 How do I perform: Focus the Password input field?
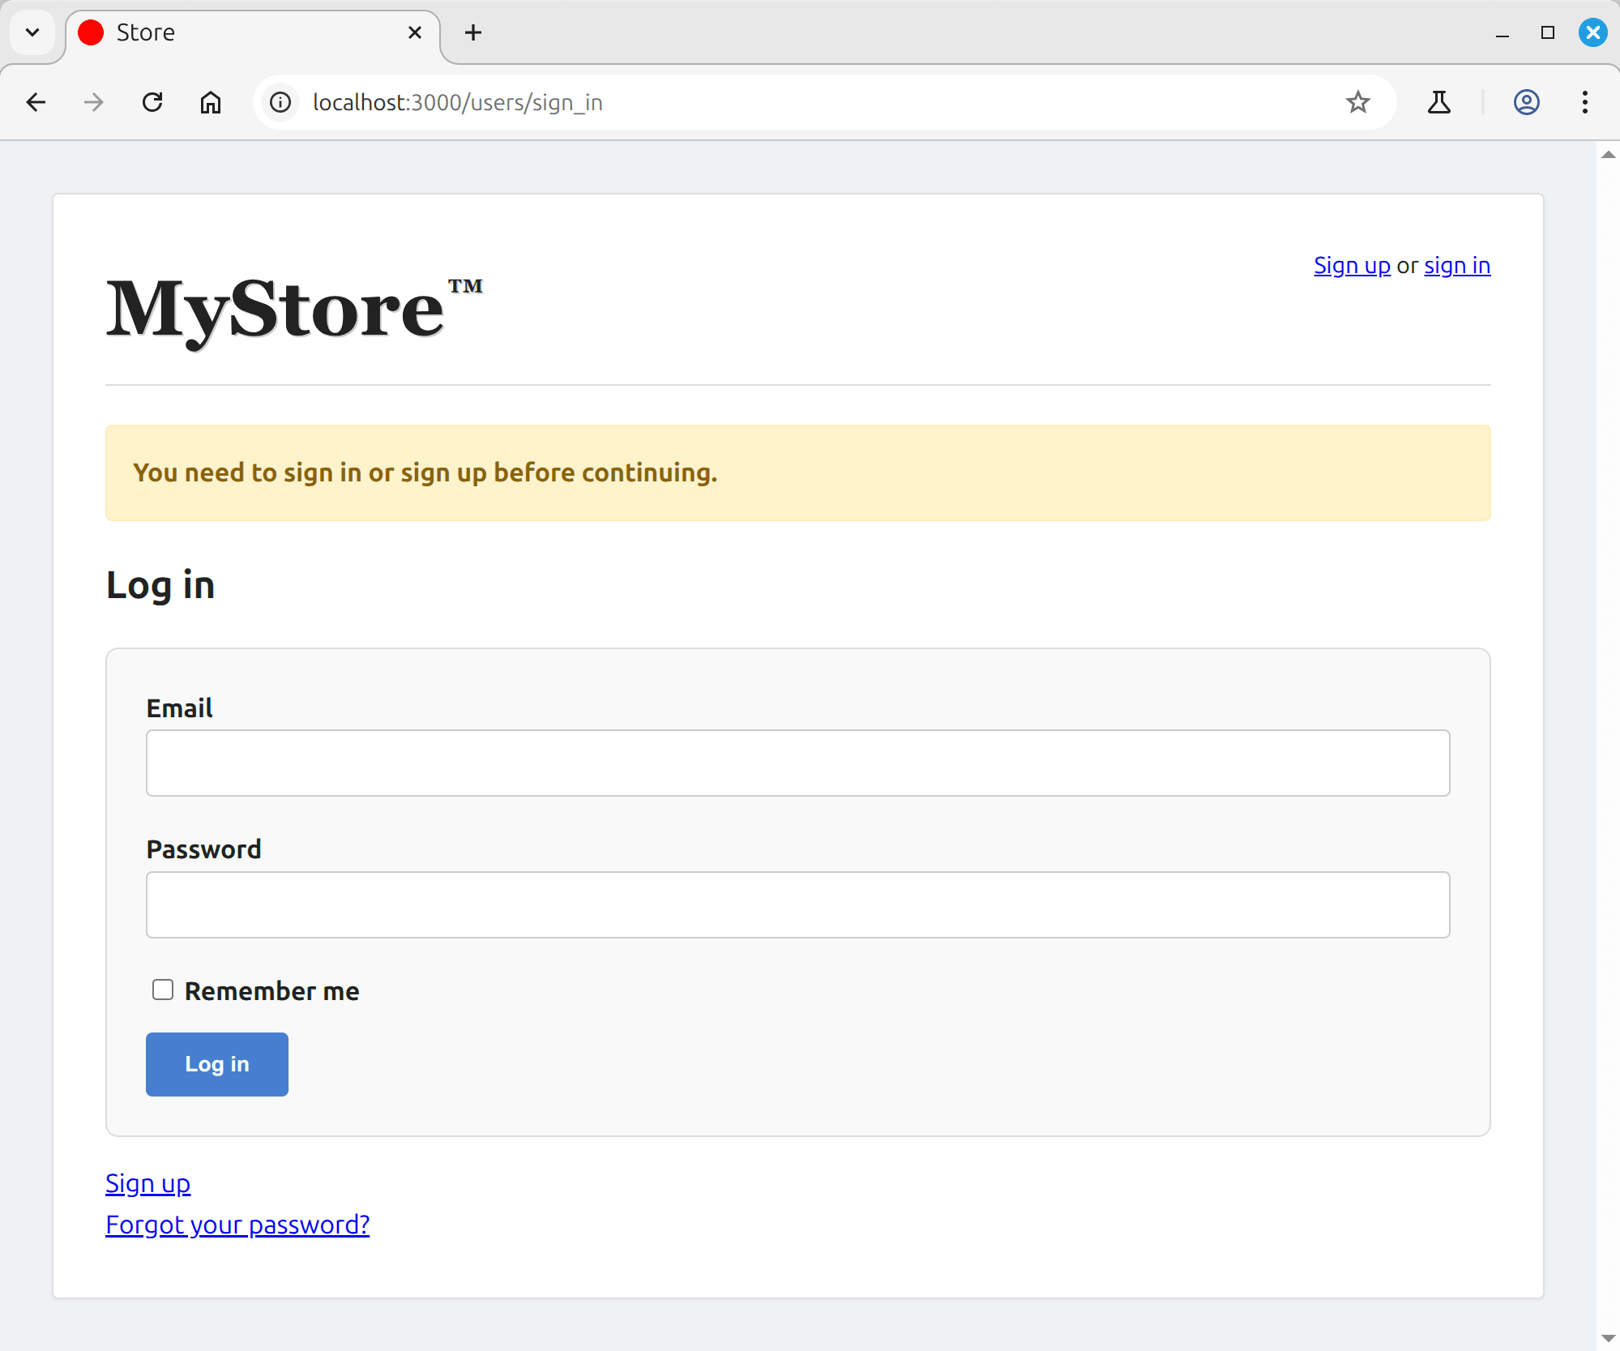797,904
